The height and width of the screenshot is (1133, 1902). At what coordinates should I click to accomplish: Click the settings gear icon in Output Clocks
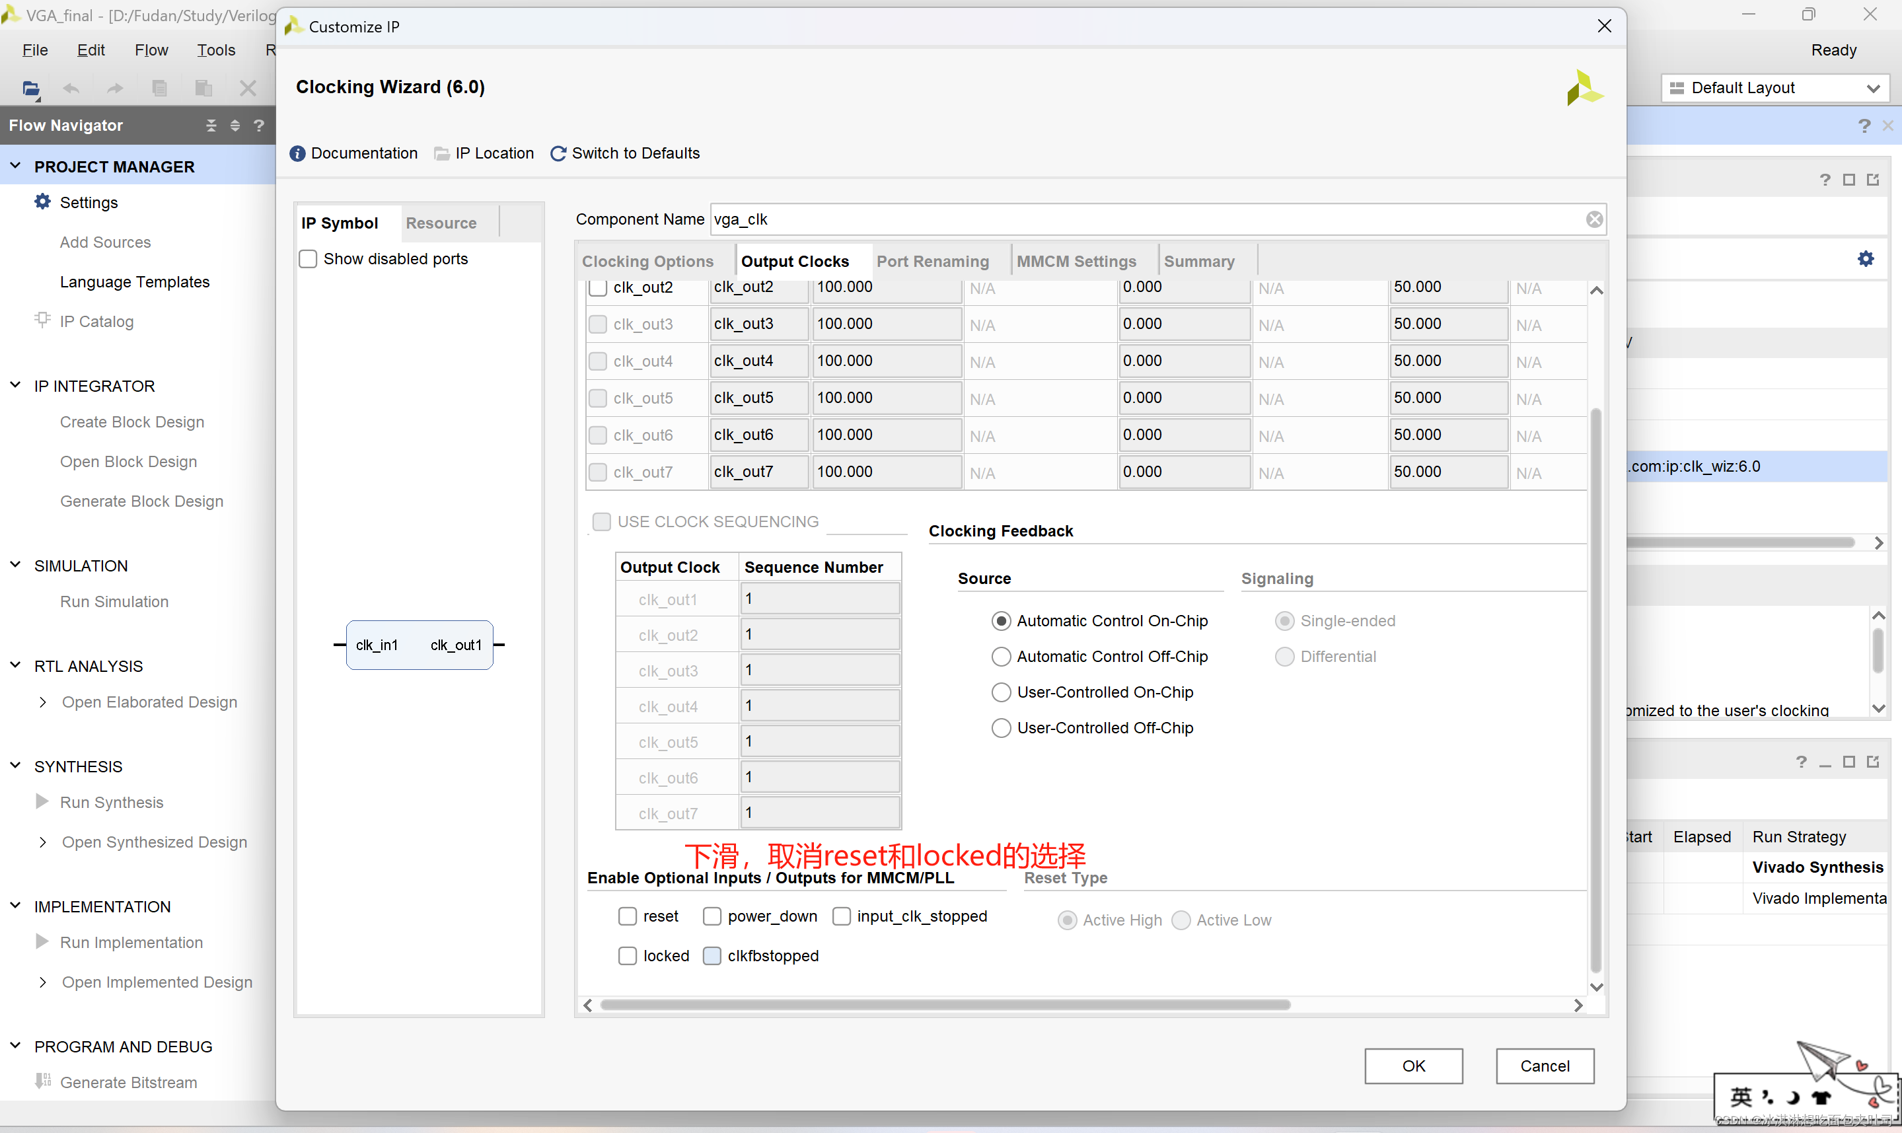click(x=1867, y=259)
